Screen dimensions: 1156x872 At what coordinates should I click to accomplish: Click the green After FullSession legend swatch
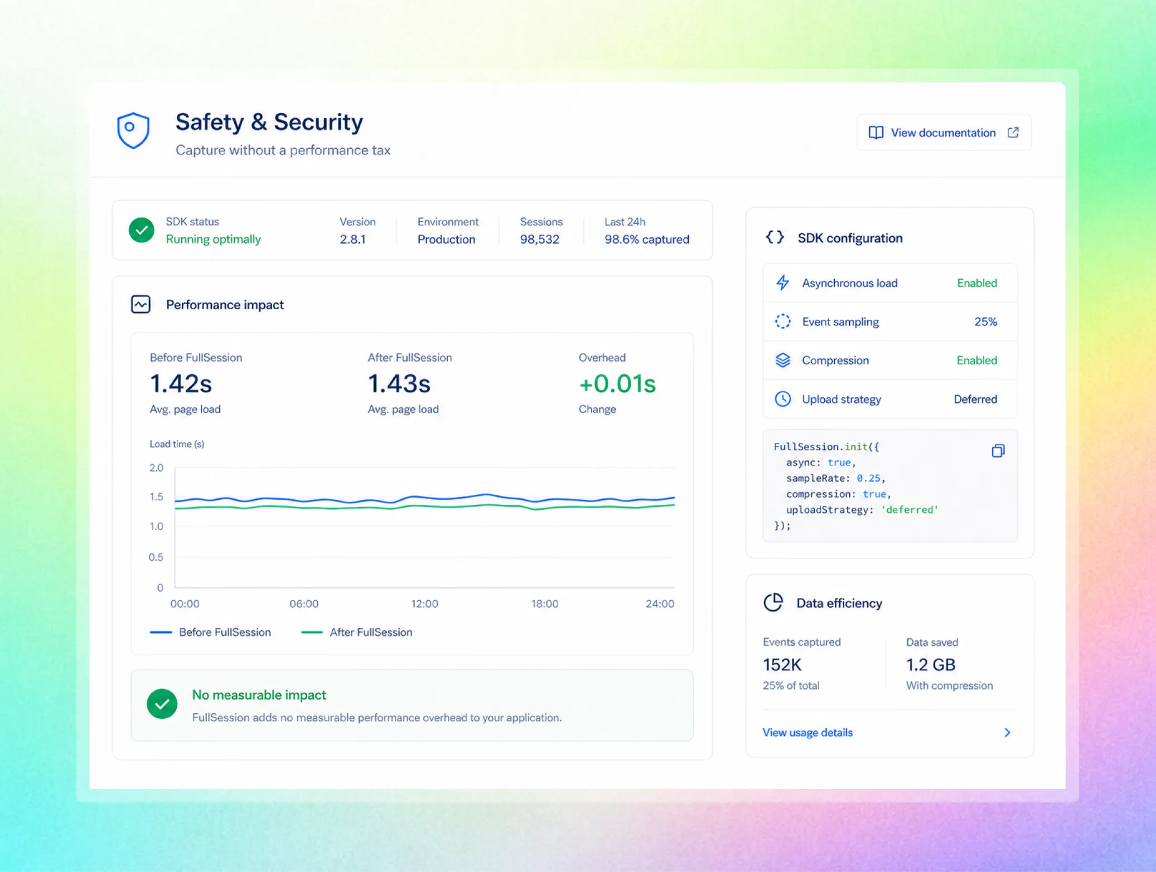[x=312, y=632]
